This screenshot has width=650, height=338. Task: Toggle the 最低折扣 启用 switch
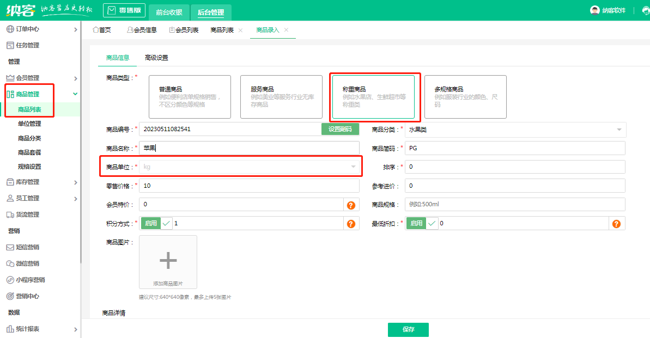click(x=422, y=224)
